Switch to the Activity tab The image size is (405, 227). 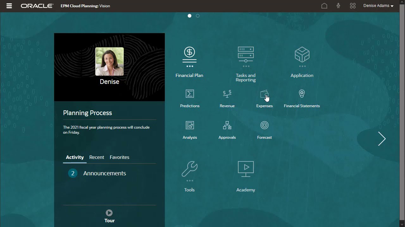click(x=75, y=157)
